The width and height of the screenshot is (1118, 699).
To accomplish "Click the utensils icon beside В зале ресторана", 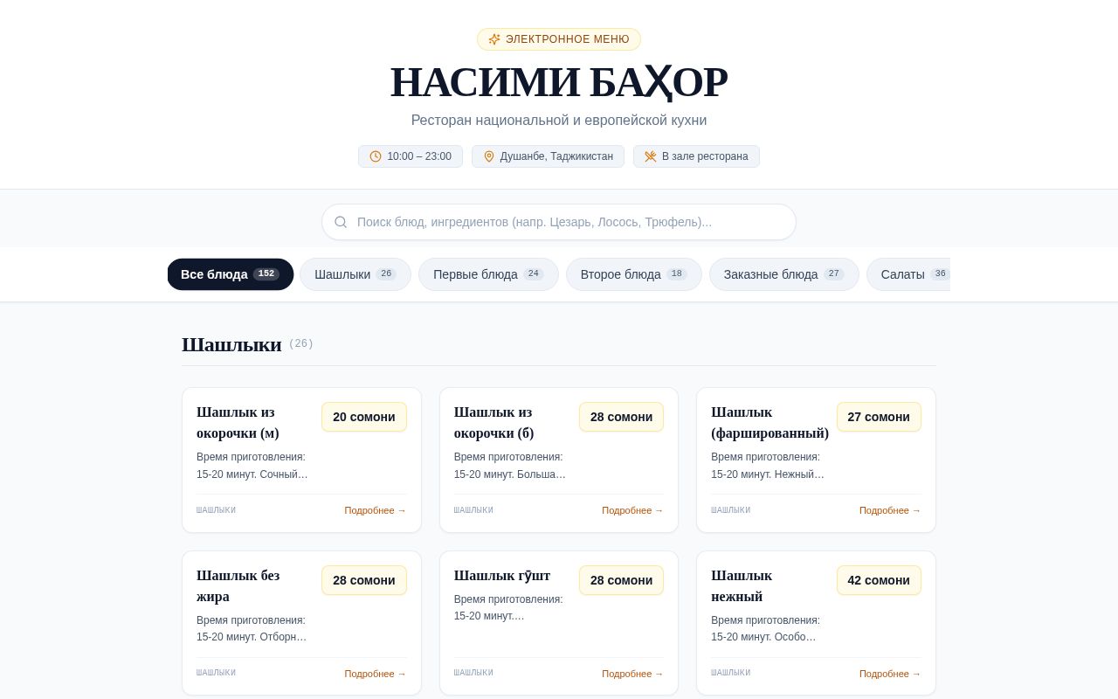I will click(x=651, y=156).
